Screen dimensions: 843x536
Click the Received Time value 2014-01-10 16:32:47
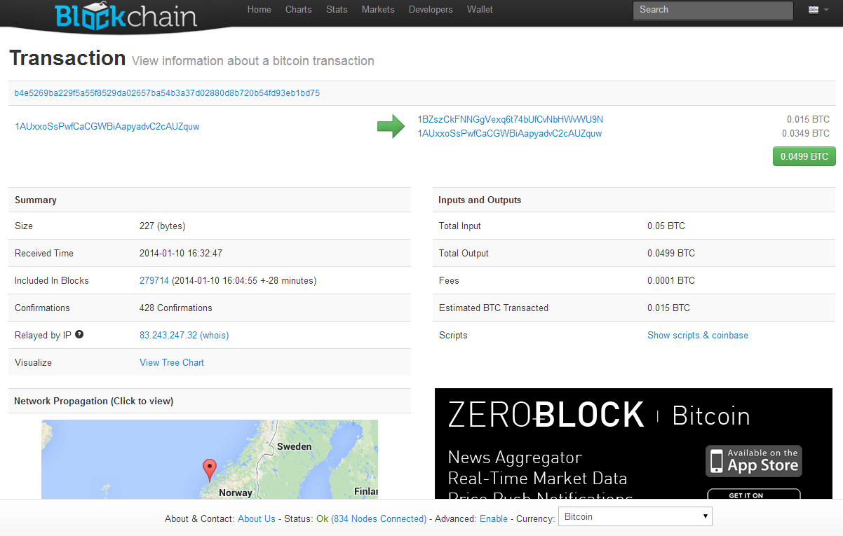tap(181, 253)
